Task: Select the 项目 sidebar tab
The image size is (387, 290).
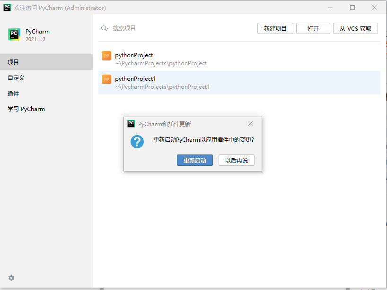Action: [46, 62]
